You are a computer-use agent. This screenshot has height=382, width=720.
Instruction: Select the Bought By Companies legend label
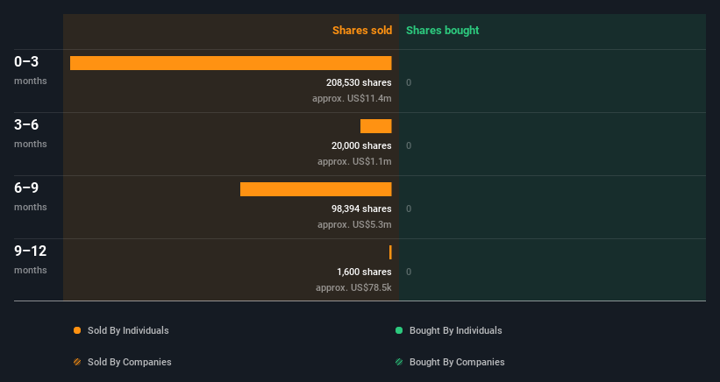pyautogui.click(x=457, y=362)
